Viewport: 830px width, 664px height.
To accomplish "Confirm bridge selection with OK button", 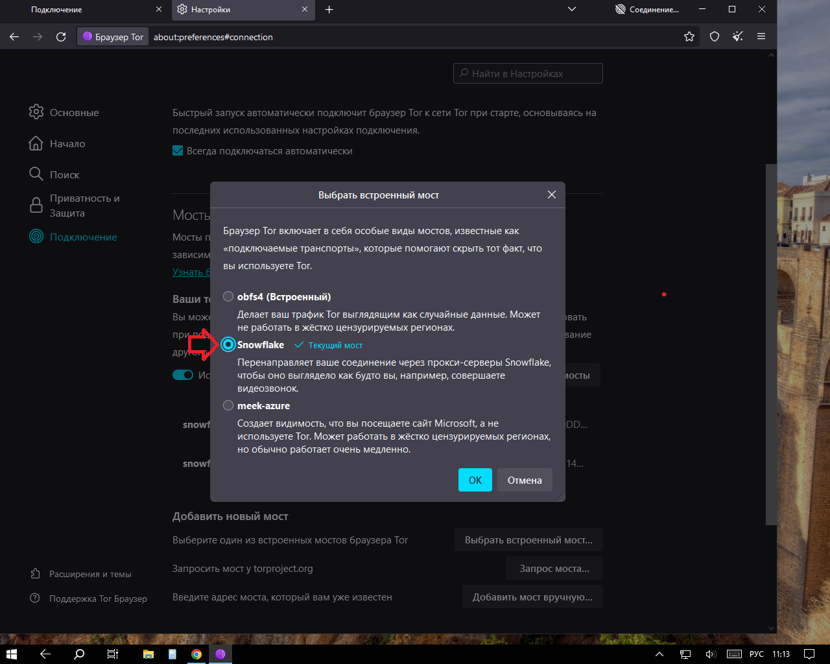I will click(x=475, y=480).
